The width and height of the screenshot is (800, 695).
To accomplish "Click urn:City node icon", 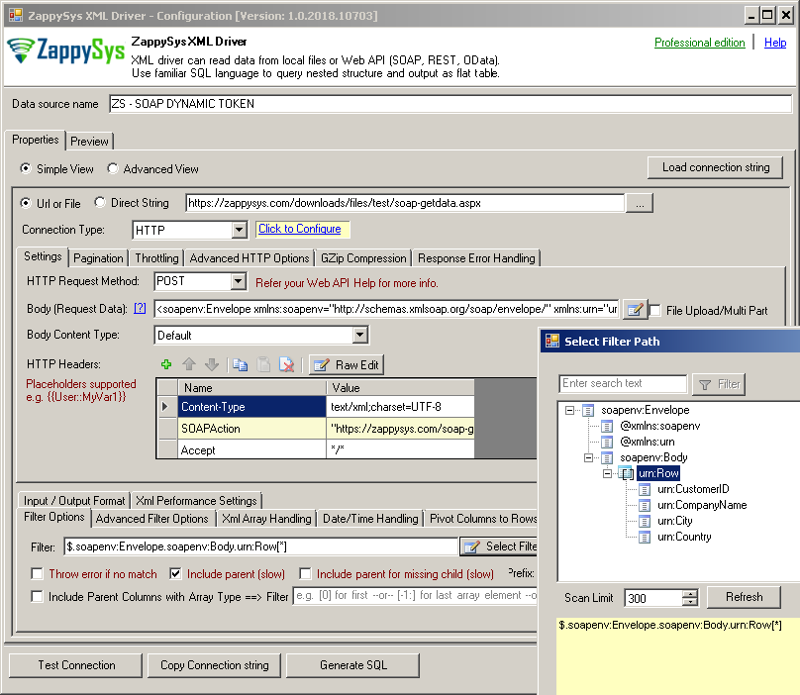I will click(645, 521).
